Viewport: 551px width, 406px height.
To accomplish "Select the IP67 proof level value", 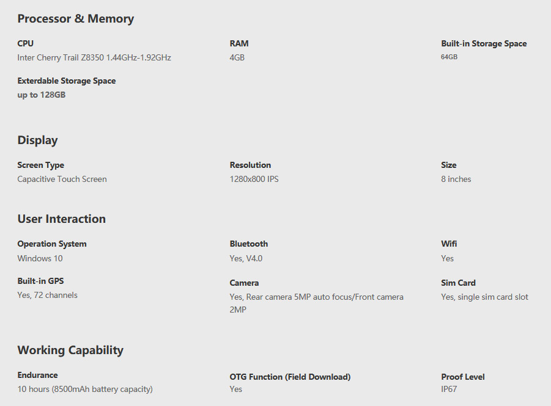I will point(449,389).
